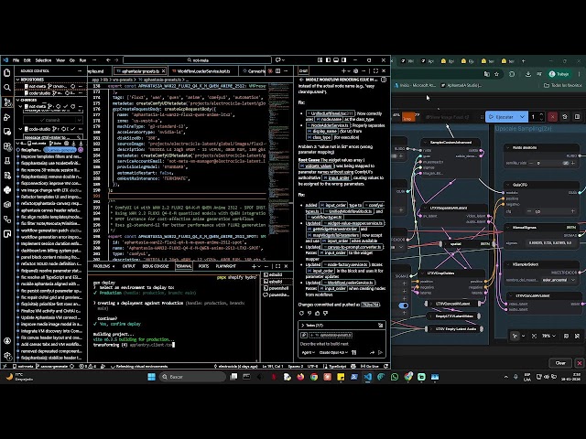
Task: Open the File menu
Action: (16, 60)
